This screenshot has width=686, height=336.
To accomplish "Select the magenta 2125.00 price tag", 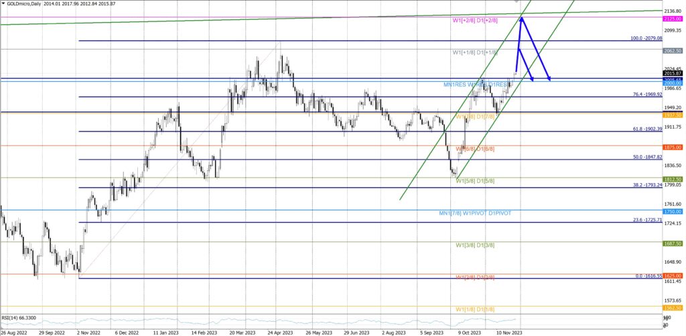I will 672,20.
